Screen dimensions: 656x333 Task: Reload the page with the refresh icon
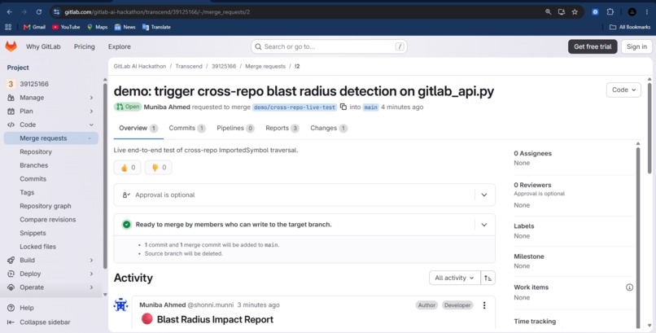click(38, 12)
